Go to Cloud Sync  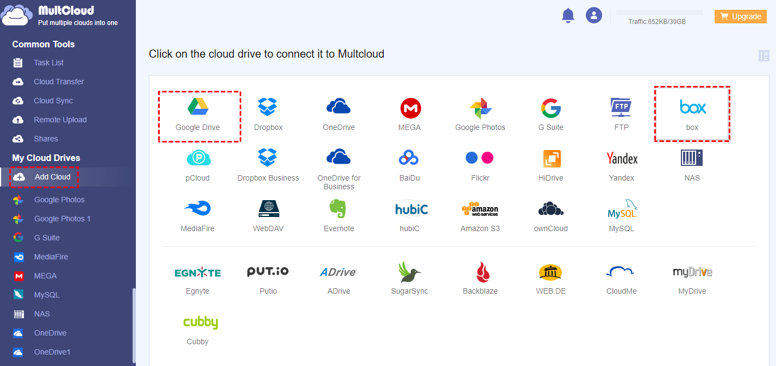coord(53,101)
